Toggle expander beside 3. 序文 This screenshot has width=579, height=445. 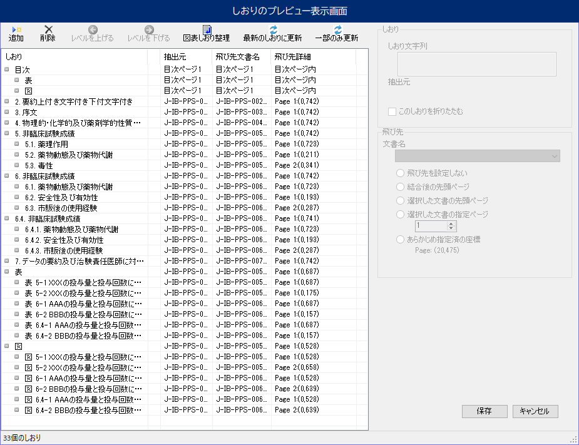tap(7, 112)
